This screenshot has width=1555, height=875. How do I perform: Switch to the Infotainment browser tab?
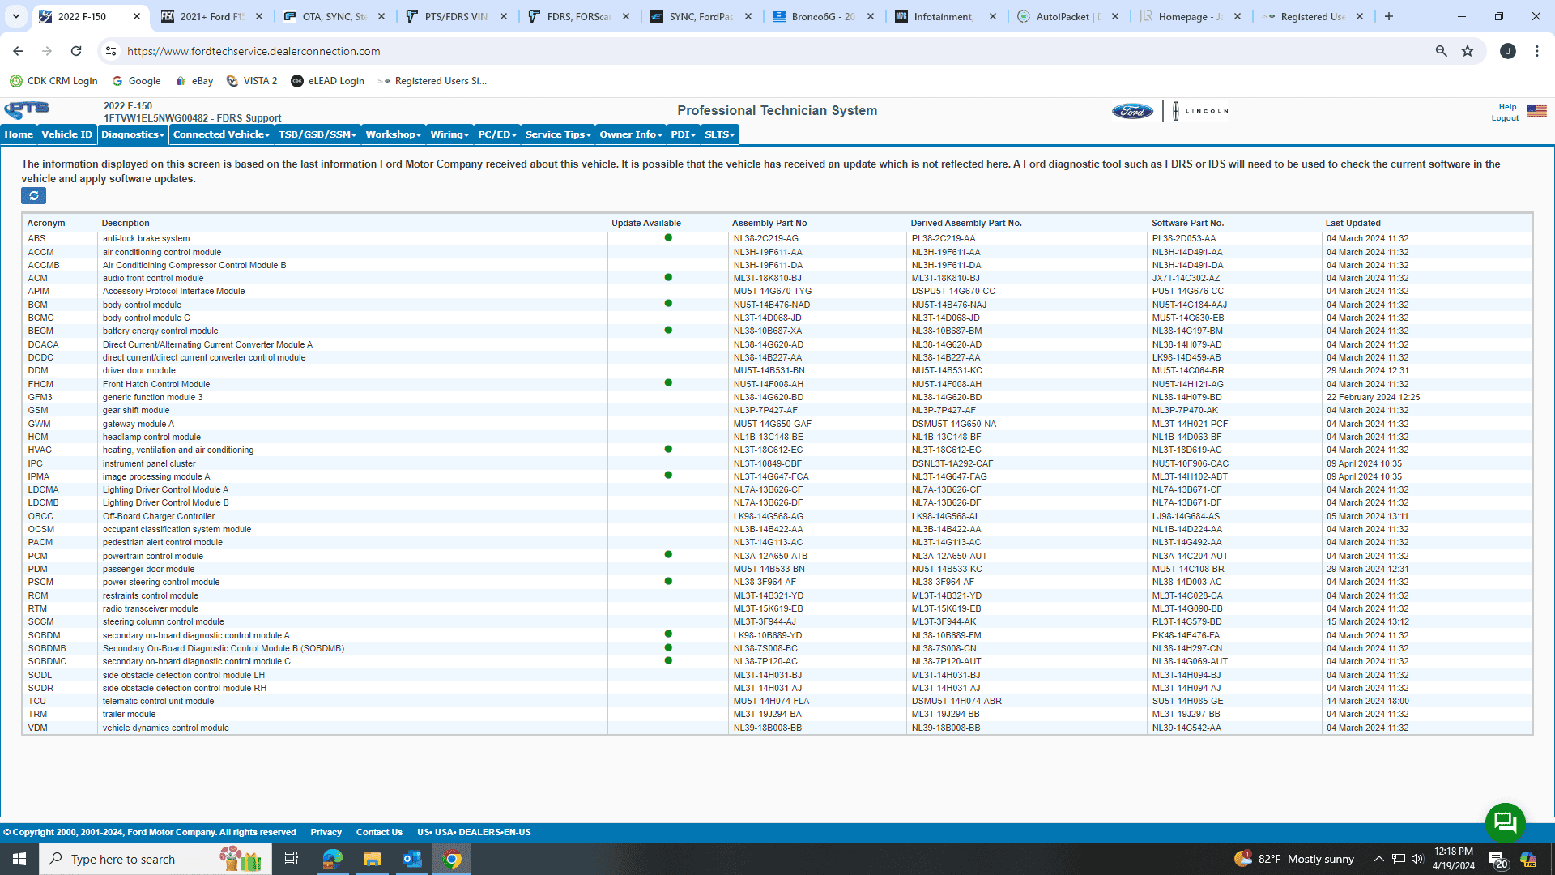pos(945,16)
